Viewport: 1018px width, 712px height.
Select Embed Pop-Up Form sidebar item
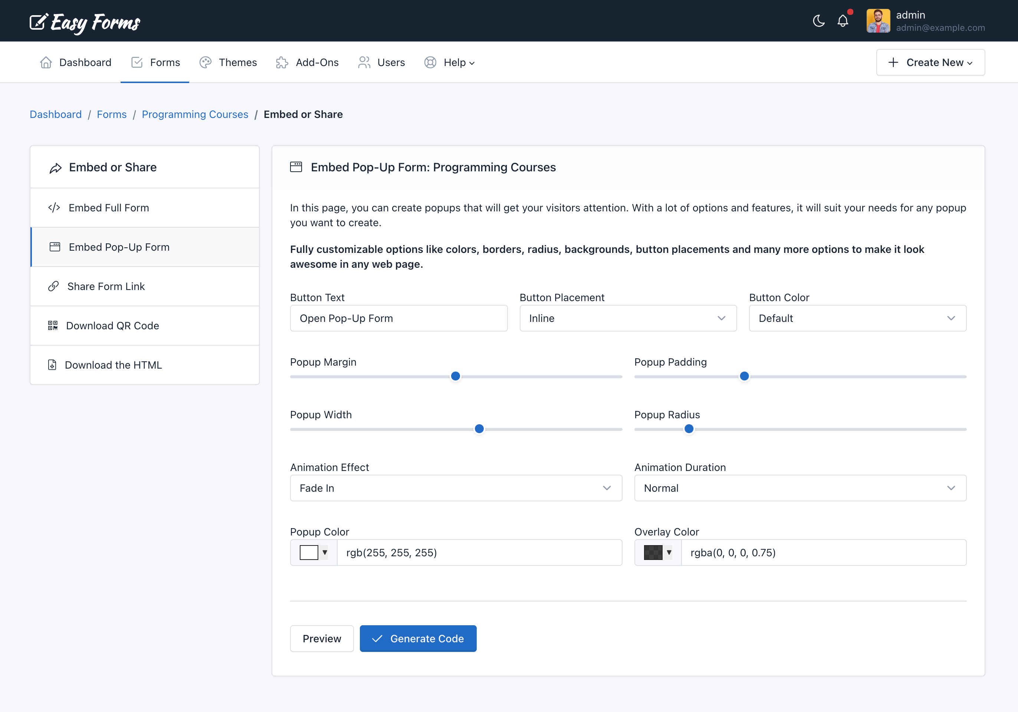(145, 247)
